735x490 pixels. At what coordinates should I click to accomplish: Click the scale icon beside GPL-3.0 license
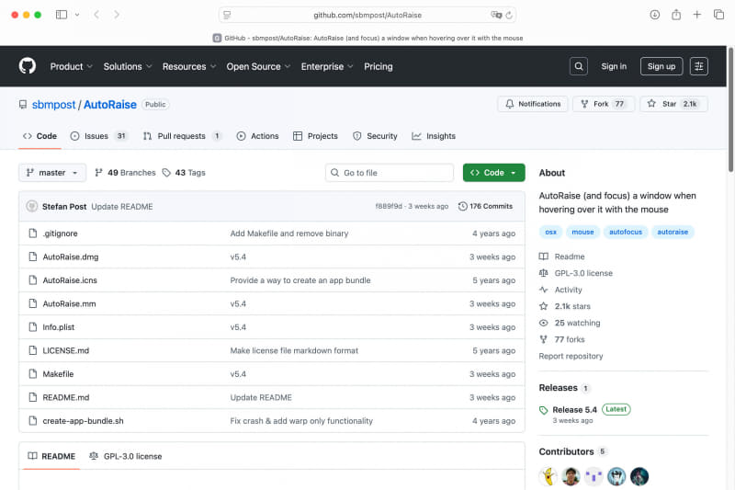coord(543,273)
